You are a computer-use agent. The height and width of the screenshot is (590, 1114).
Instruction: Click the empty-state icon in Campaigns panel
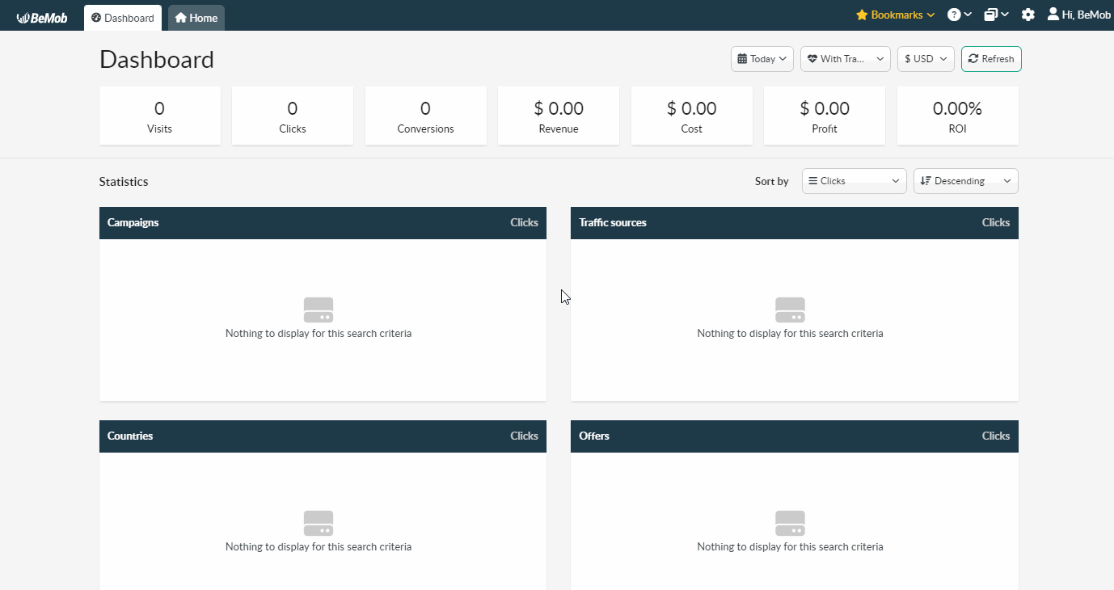[319, 310]
